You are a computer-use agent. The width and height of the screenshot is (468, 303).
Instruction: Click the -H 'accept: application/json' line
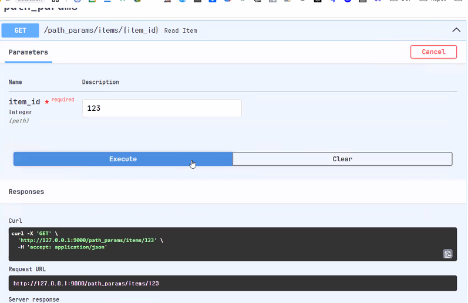click(x=62, y=247)
